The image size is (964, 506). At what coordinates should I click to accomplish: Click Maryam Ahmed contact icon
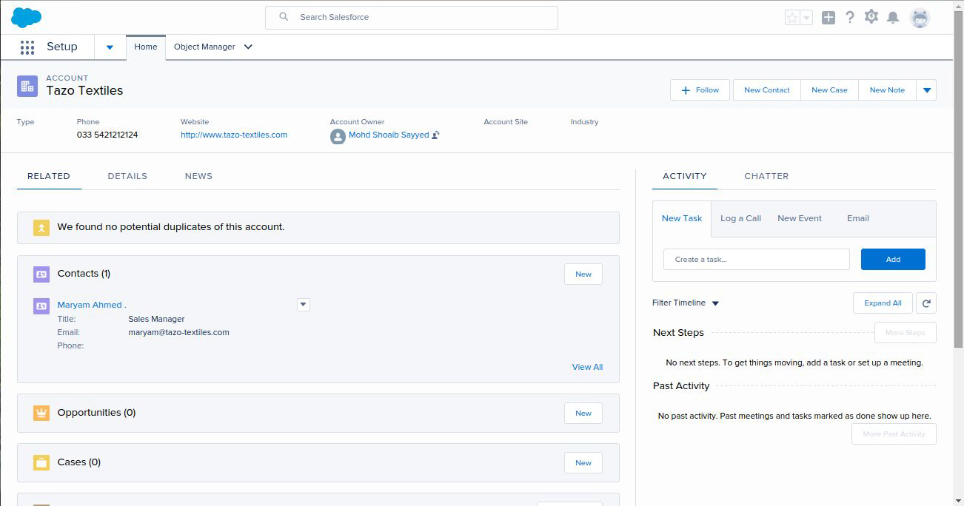41,306
